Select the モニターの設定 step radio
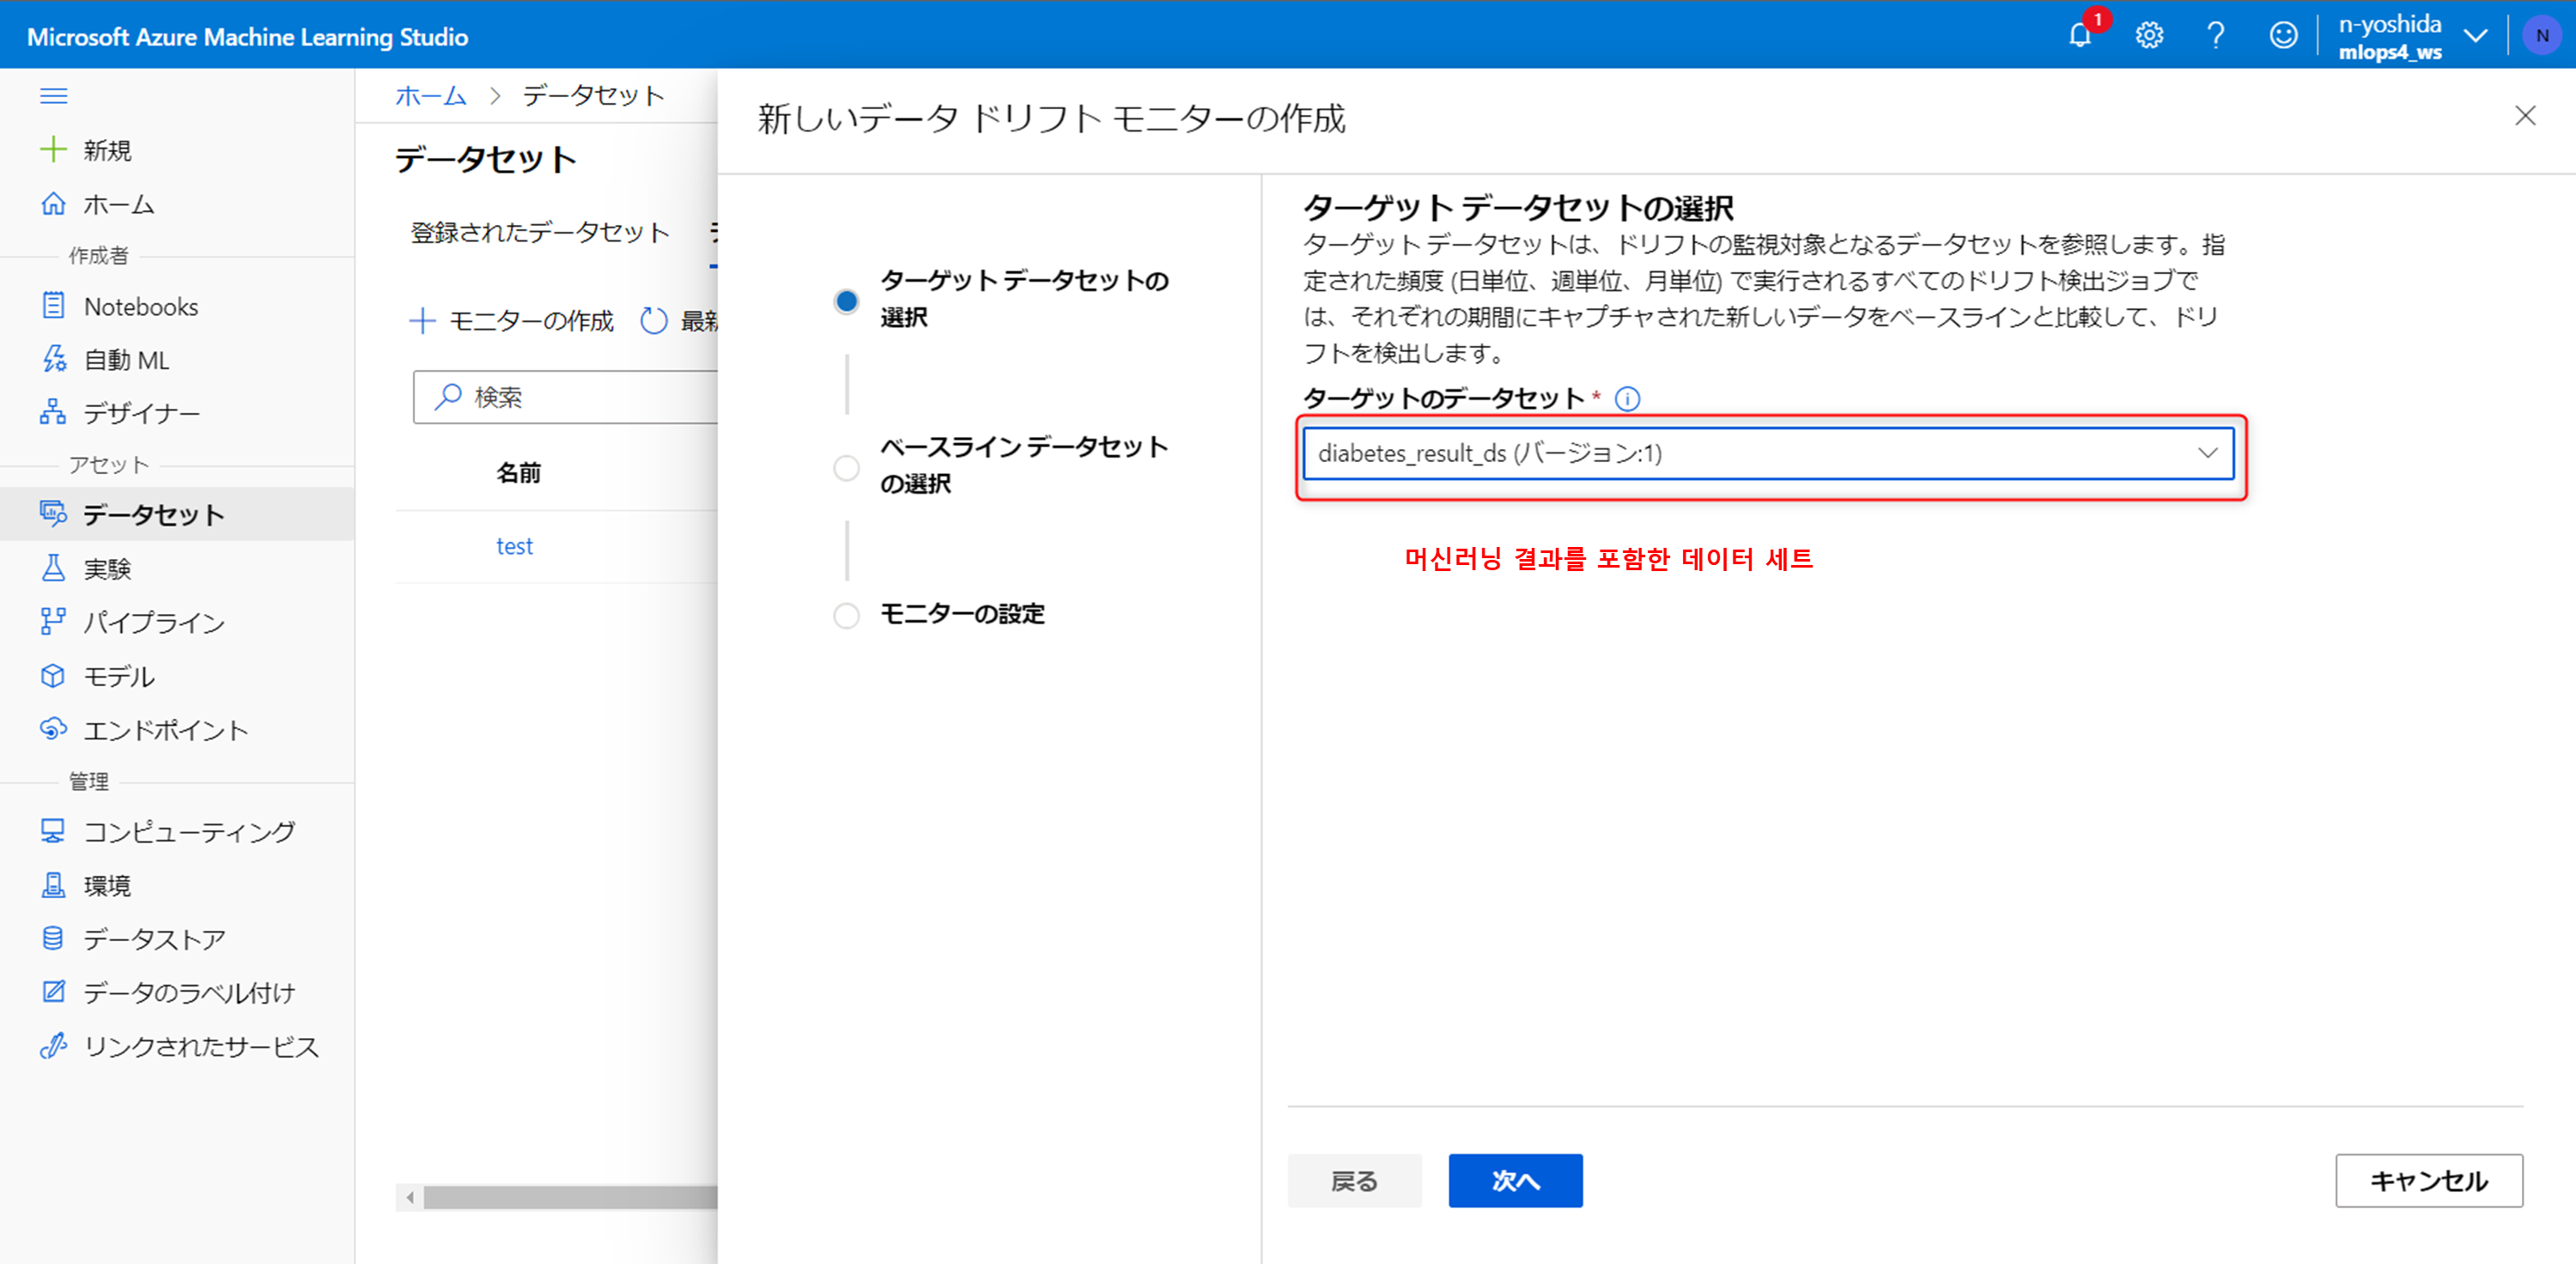The image size is (2576, 1264). (846, 614)
